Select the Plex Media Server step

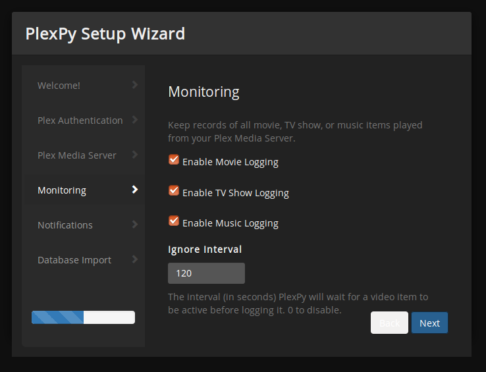84,155
